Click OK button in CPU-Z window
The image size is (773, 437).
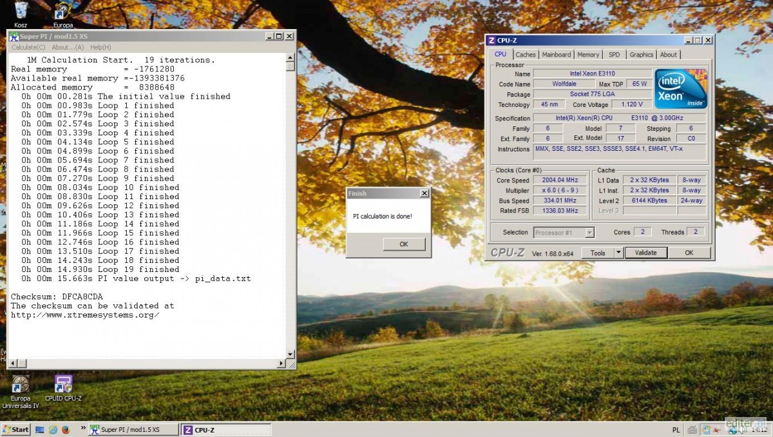point(689,253)
